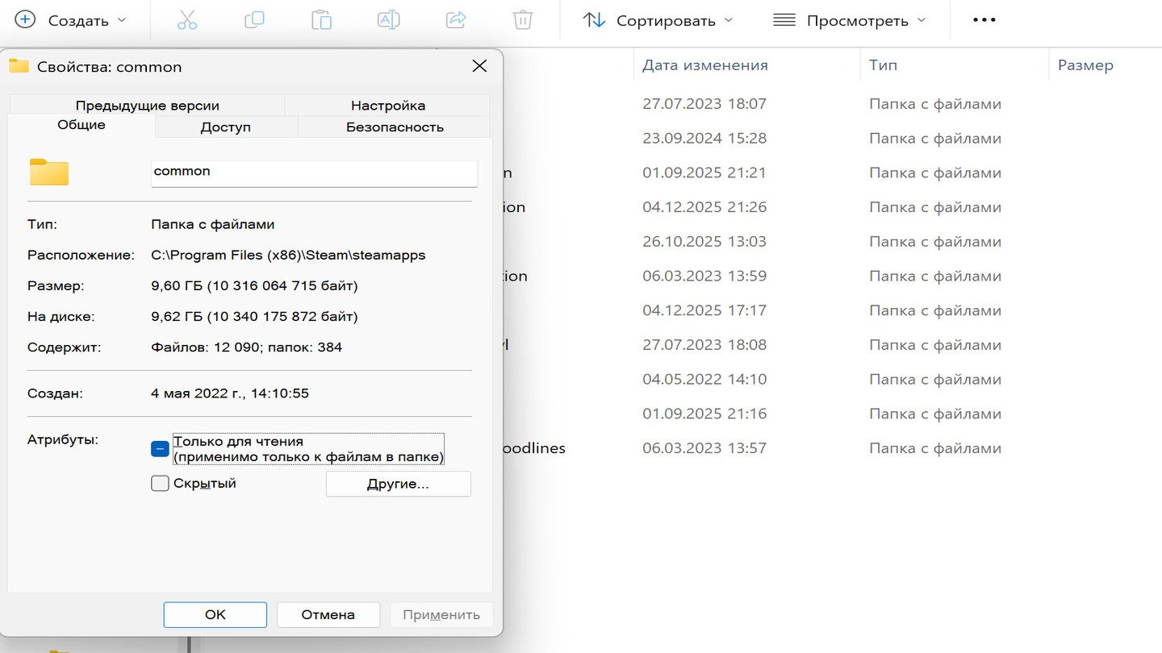Enable the "Скрытый" attribute checkbox
Screen dimensions: 1162x653
point(160,484)
